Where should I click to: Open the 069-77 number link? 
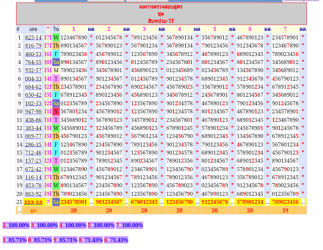[33, 136]
